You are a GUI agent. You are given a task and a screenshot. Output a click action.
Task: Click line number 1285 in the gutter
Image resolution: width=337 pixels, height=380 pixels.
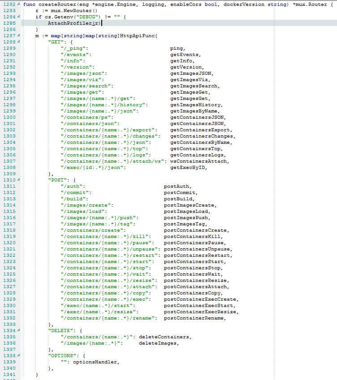point(9,23)
